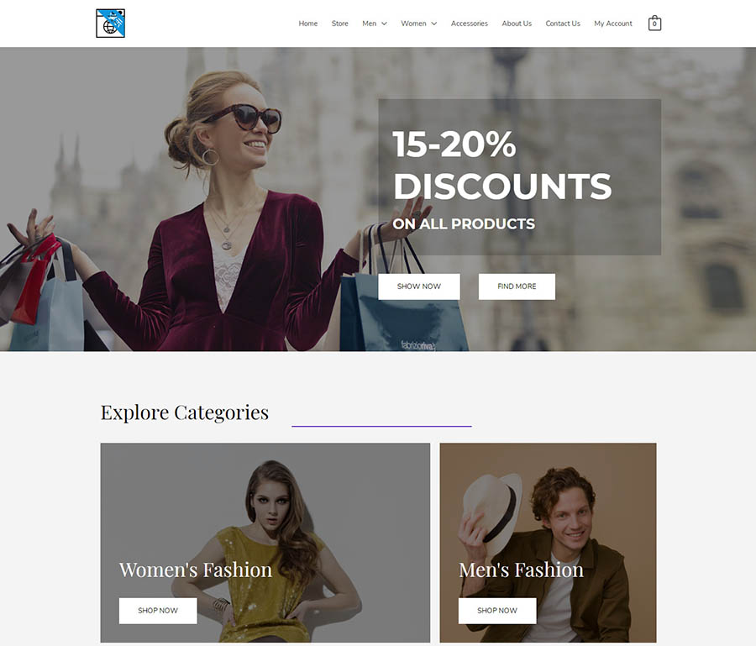Viewport: 756px width, 646px height.
Task: Go to the Home menu item
Action: point(307,24)
